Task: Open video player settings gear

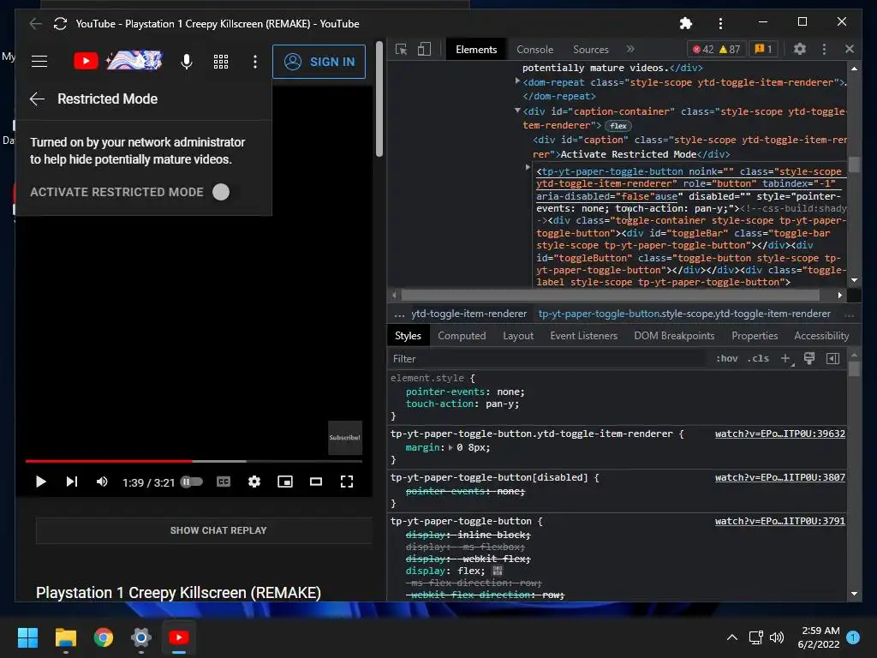Action: tap(254, 482)
